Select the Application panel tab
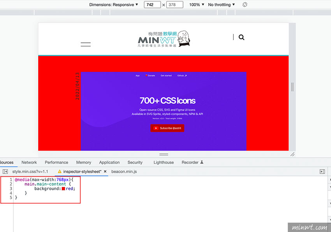This screenshot has width=331, height=232. pos(109,162)
